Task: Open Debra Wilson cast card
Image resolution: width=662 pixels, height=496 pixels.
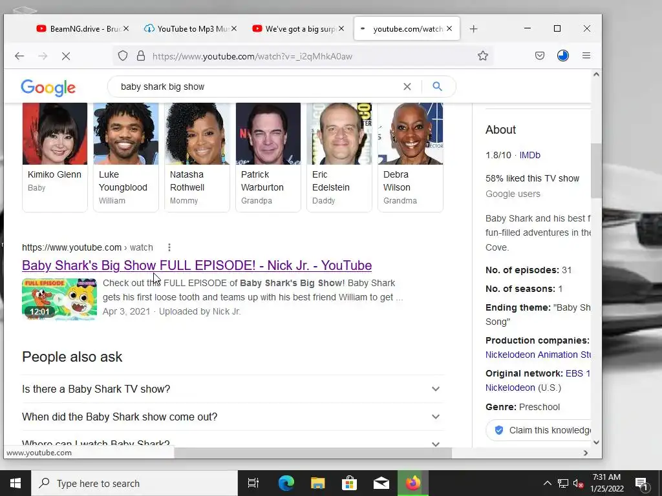Action: point(411,157)
